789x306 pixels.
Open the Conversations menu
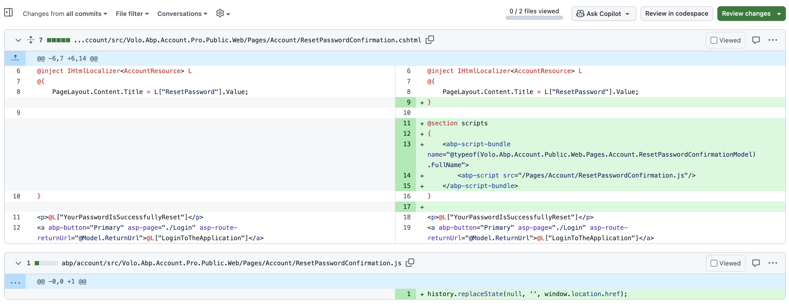[182, 14]
